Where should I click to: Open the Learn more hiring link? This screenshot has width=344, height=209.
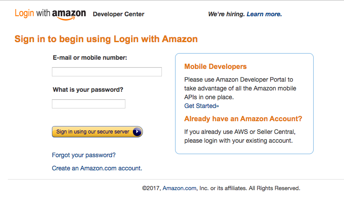[x=264, y=14]
